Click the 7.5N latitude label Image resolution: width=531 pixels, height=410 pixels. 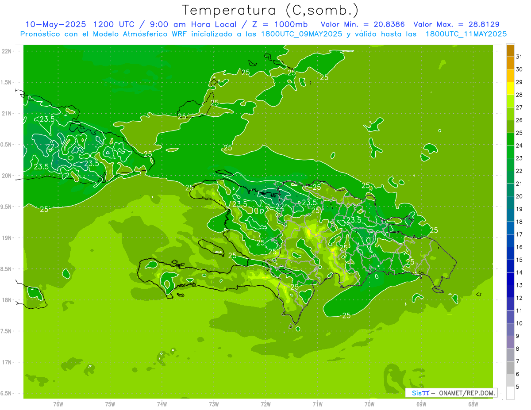click(7, 331)
